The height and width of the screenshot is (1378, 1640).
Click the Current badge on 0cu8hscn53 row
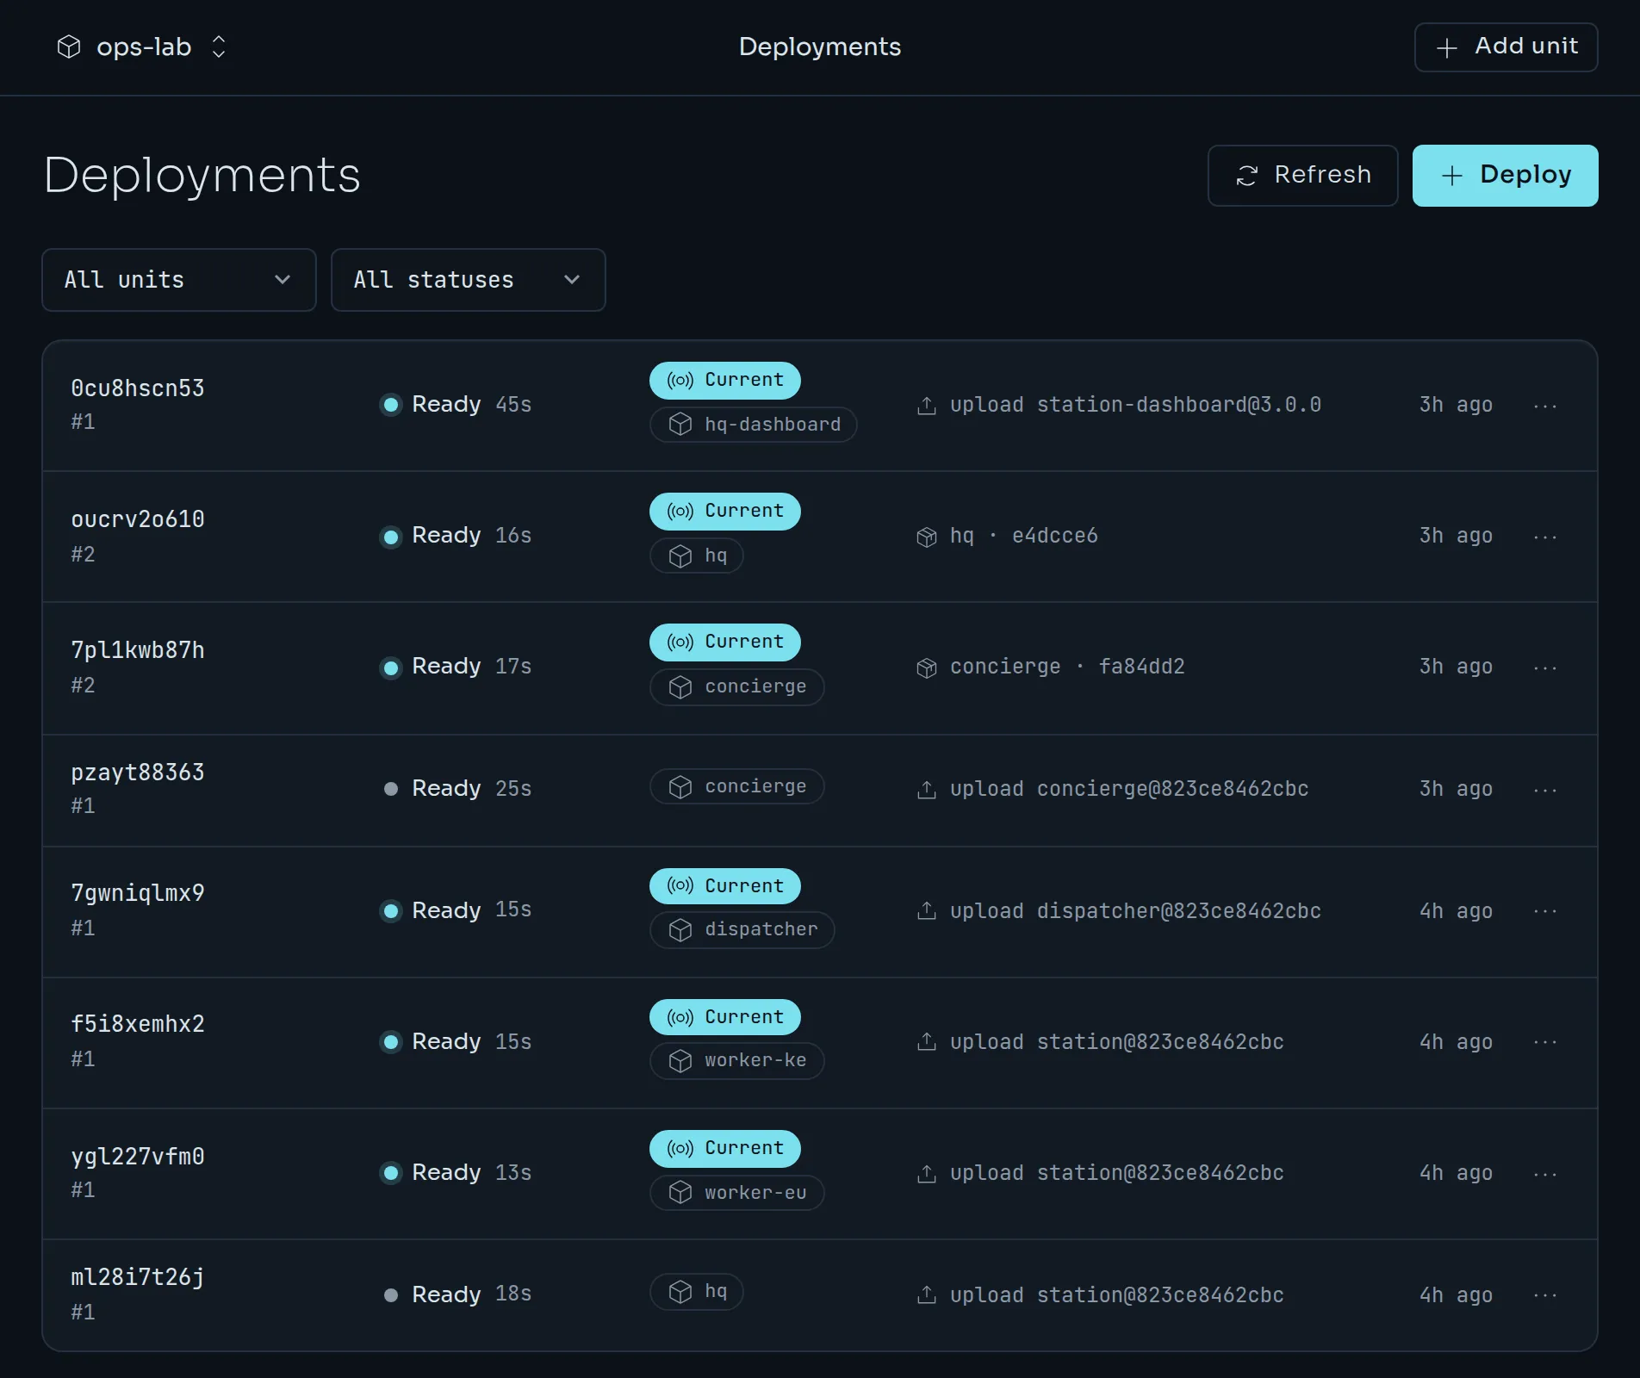tap(725, 381)
